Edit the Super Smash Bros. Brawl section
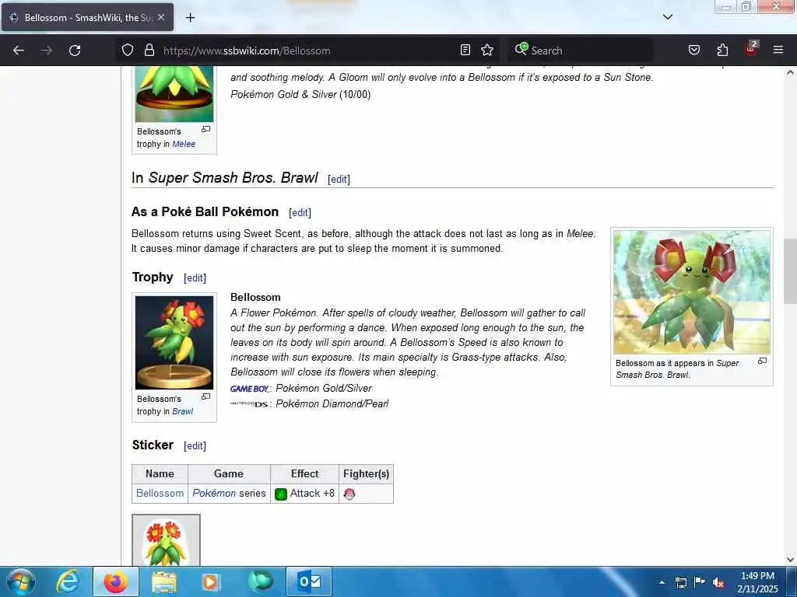This screenshot has width=797, height=597. coord(339,180)
